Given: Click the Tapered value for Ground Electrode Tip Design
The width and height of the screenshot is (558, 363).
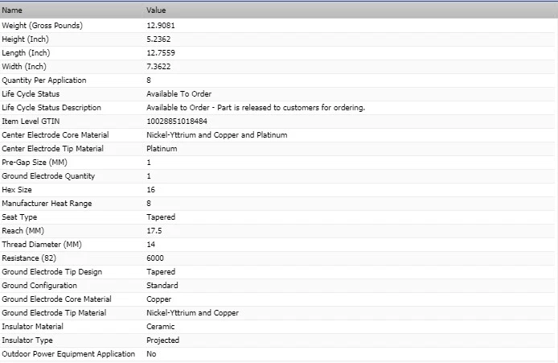Looking at the screenshot, I should pos(161,272).
